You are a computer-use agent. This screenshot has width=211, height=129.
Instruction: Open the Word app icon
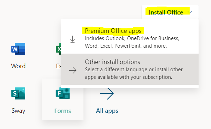pyautogui.click(x=18, y=49)
